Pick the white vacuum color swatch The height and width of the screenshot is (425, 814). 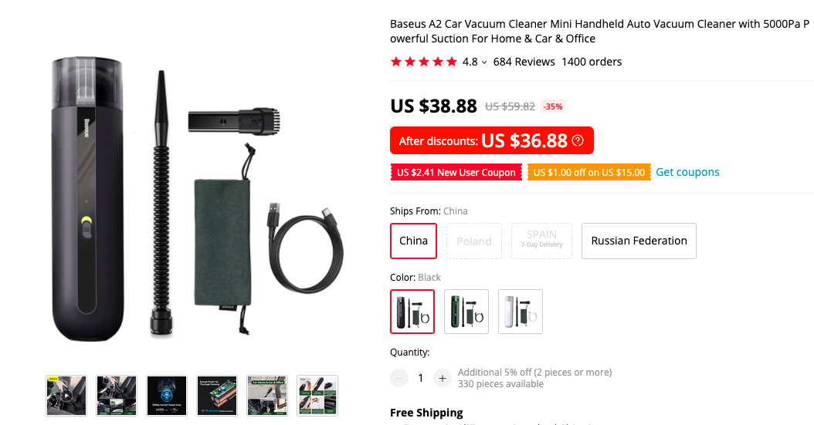pyautogui.click(x=521, y=312)
